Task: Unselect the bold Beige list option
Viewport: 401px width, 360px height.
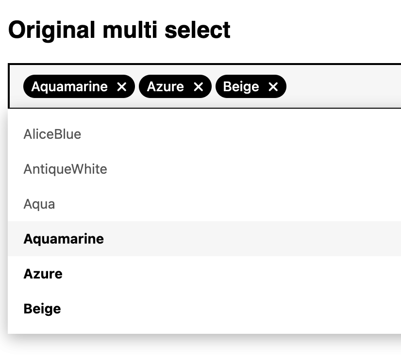Action: 42,309
